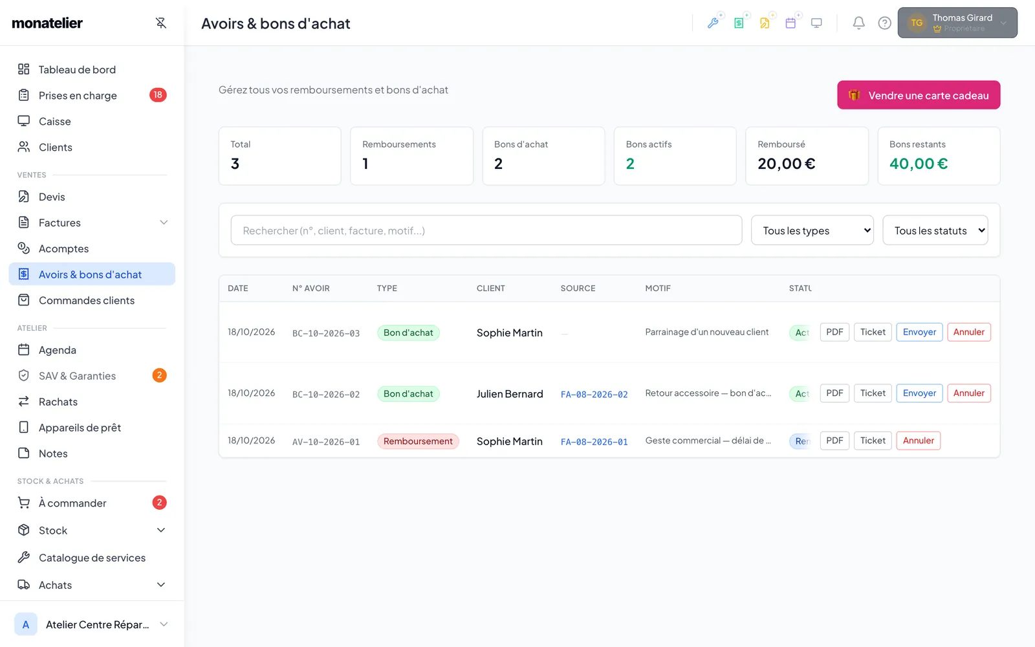This screenshot has width=1035, height=647.
Task: Open help via the question mark icon
Action: 884,23
